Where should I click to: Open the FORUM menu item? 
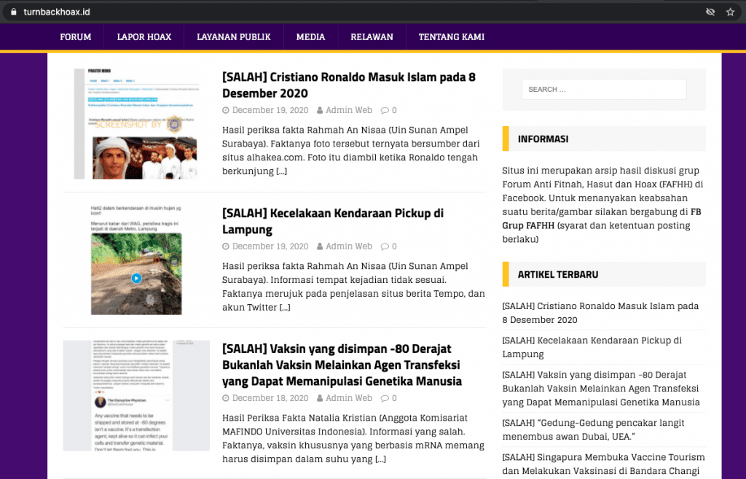click(x=76, y=36)
